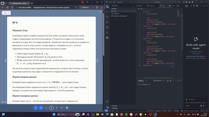The image size is (209, 117).
Task: Split the terminal icon
Action: (x=168, y=81)
